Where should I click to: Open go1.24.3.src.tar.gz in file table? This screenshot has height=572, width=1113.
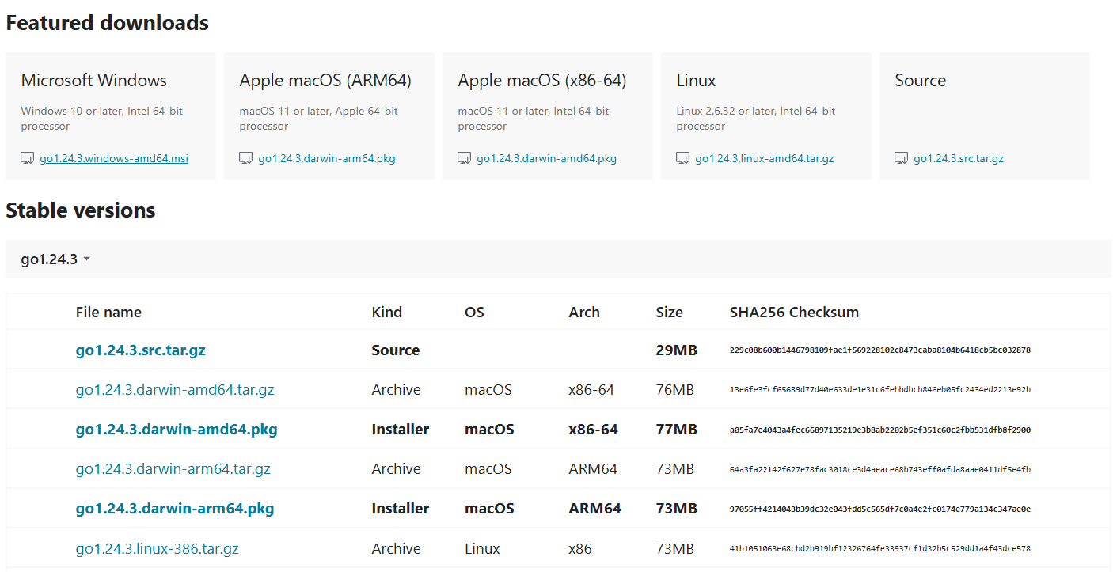[141, 350]
